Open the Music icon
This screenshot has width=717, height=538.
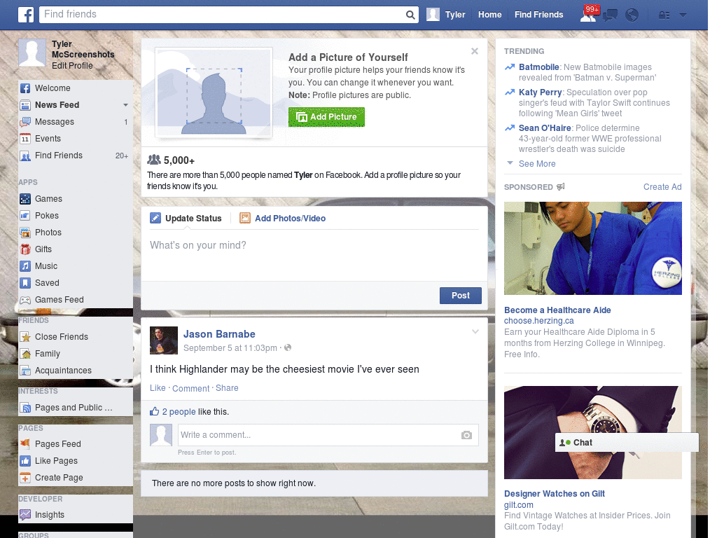click(25, 266)
